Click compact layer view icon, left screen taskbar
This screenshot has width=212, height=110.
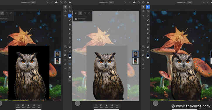pyautogui.click(x=65, y=7)
